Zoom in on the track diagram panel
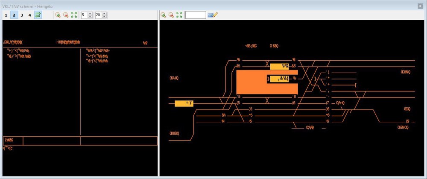This screenshot has width=427, height=179. click(163, 15)
